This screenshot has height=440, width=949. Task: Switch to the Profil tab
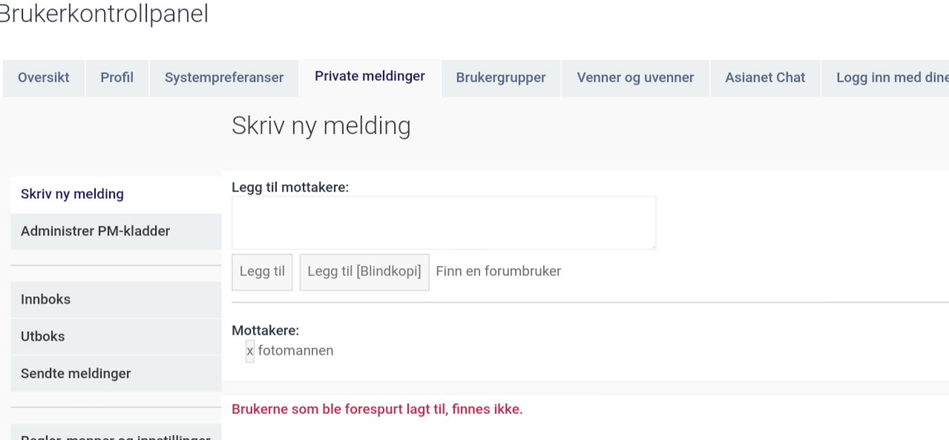point(117,78)
